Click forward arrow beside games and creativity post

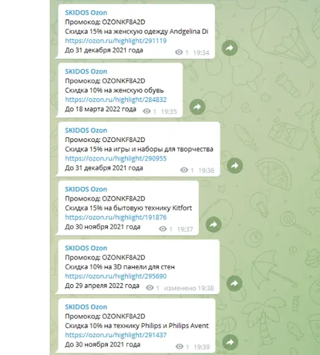[x=234, y=165]
